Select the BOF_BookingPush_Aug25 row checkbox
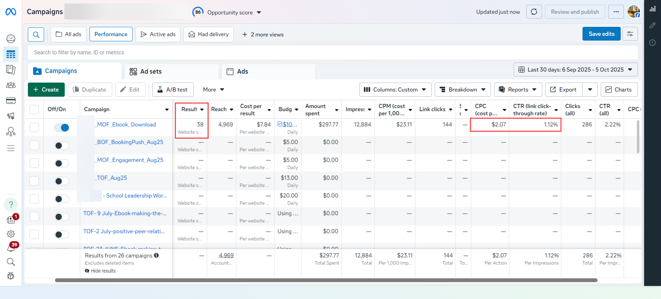 tap(34, 145)
